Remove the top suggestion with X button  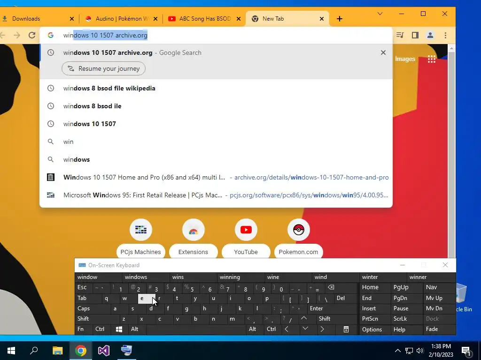tap(383, 52)
